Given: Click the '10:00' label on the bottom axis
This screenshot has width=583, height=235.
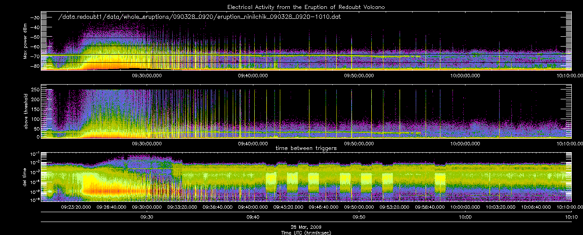Looking at the screenshot, I should point(465,217).
